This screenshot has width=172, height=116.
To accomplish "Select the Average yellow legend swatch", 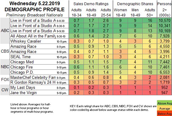I will click(x=164, y=108).
